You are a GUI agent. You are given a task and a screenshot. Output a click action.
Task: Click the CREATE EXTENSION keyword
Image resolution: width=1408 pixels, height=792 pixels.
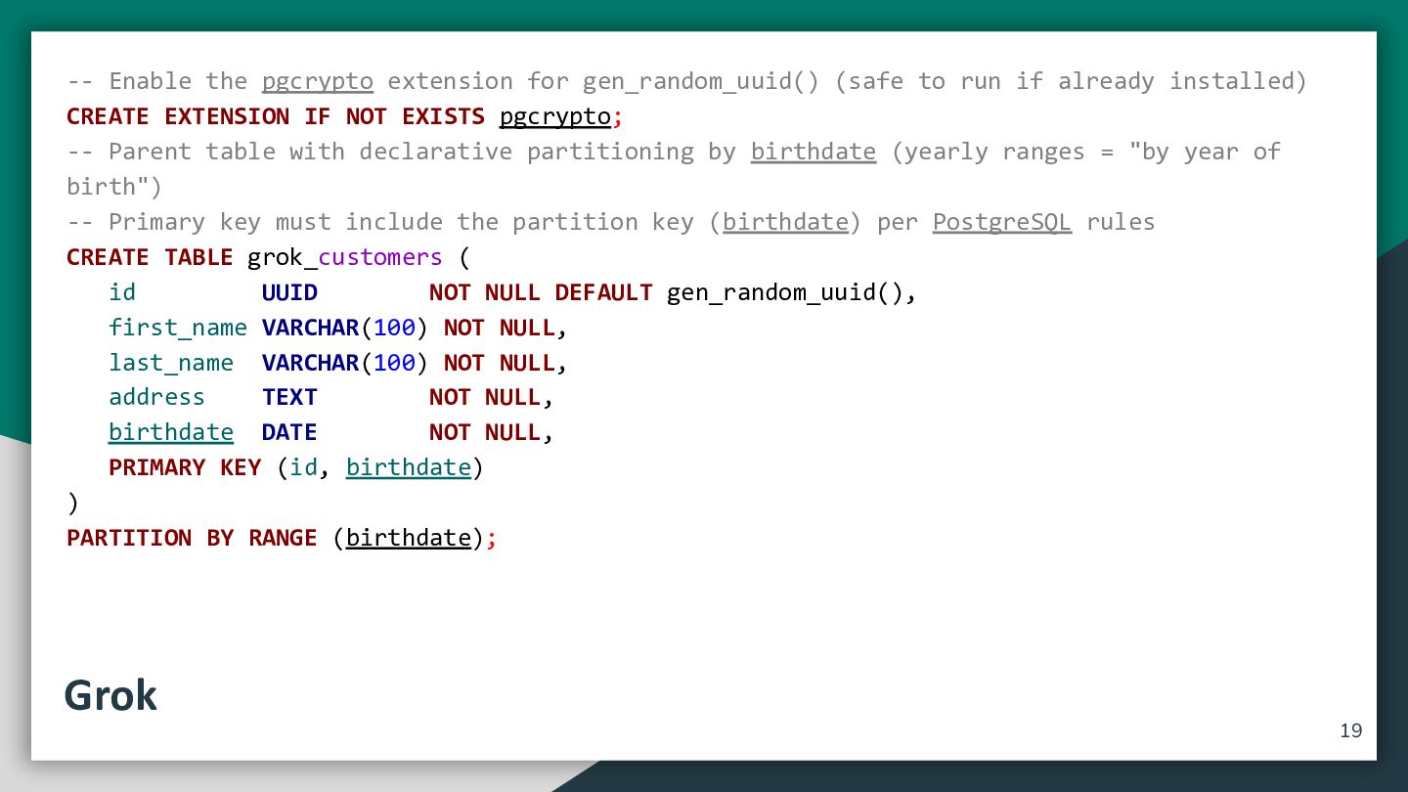pyautogui.click(x=178, y=116)
